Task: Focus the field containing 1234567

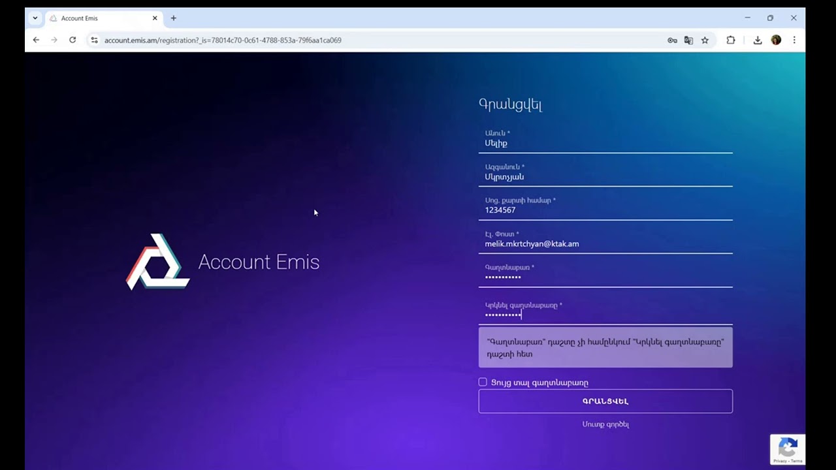Action: 605,207
